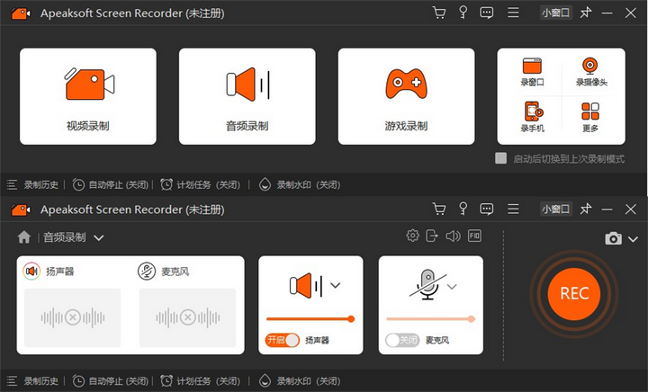This screenshot has height=392, width=648.
Task: Open the hamburger menu in the top window
Action: [x=513, y=13]
